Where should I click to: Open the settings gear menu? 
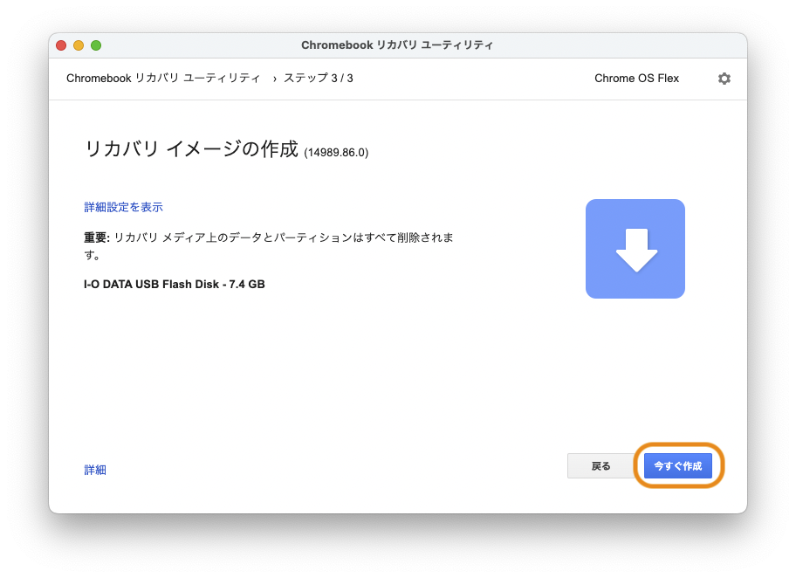coord(724,79)
